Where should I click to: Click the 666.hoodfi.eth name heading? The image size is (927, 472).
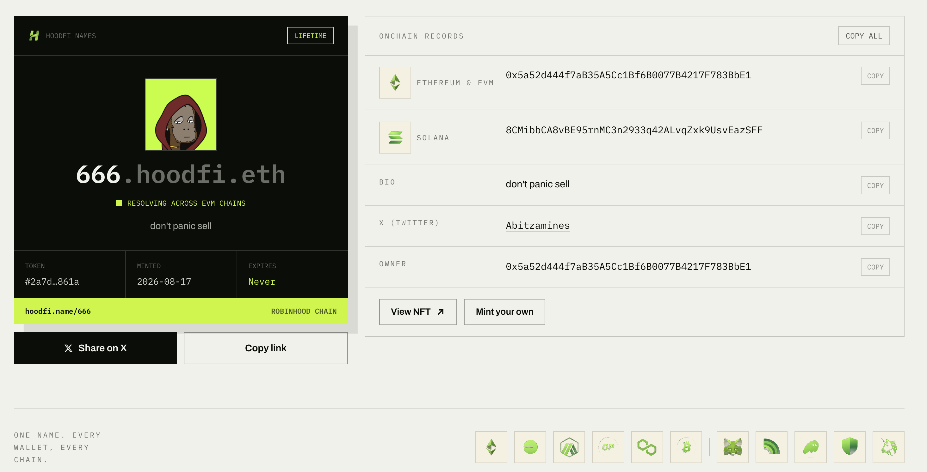pyautogui.click(x=181, y=174)
